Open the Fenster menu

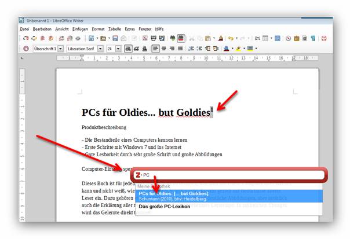point(145,29)
